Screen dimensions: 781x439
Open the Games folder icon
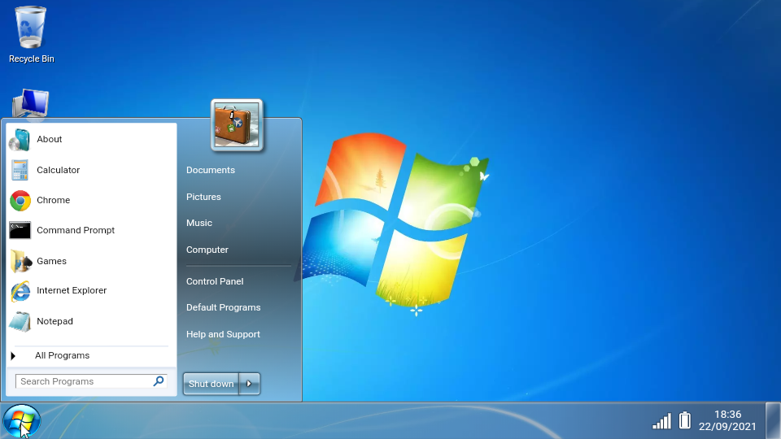pos(20,261)
